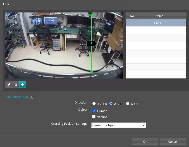Enable the Vehicle object checkbox
Viewport: 189px width, 147px height.
coord(94,116)
